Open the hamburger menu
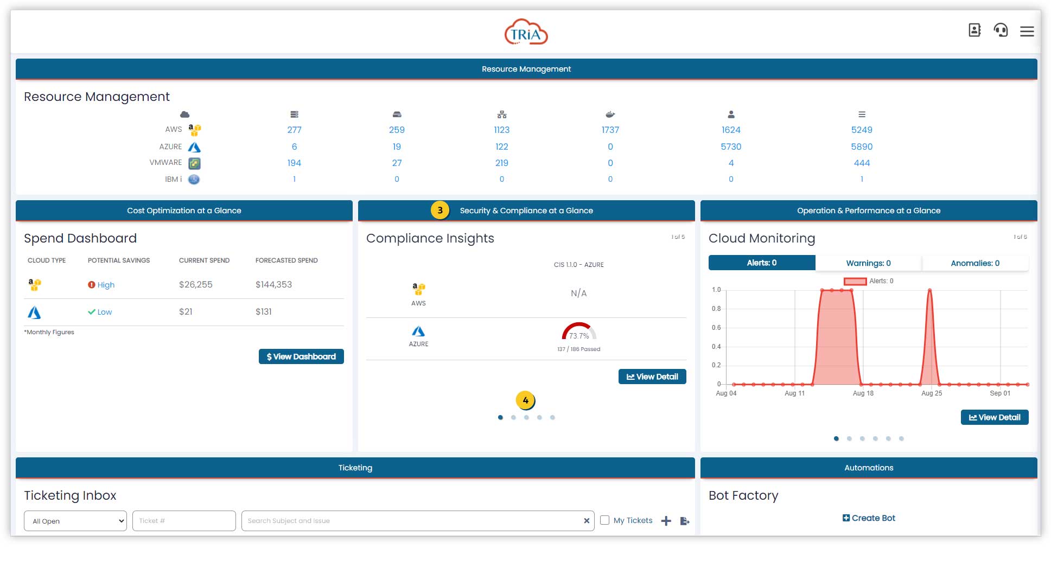The width and height of the screenshot is (1051, 561). [x=1027, y=31]
